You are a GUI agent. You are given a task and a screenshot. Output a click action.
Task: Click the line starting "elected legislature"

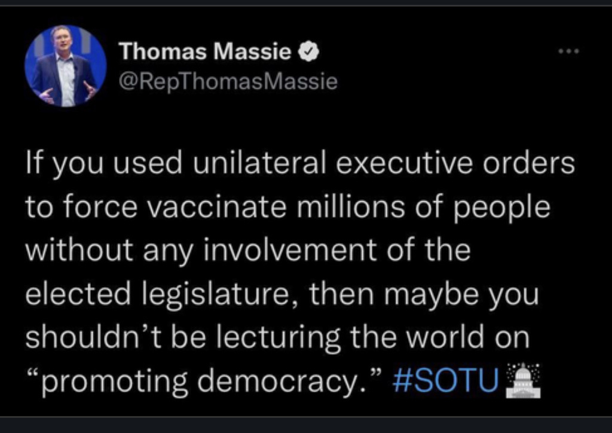281,294
